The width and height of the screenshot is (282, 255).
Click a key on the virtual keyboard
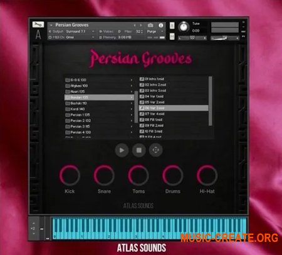[149, 229]
